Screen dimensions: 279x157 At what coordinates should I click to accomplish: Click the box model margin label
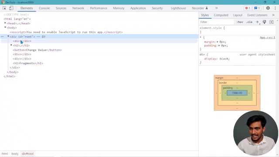point(219,78)
